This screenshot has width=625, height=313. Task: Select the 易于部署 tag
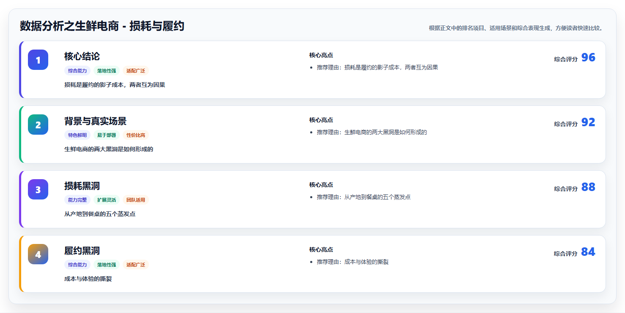(x=107, y=136)
